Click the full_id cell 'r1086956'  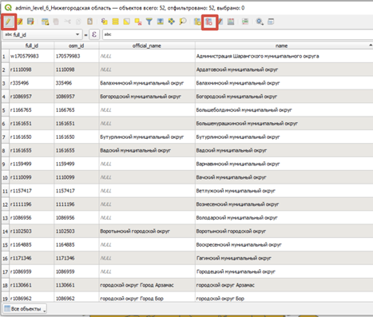[x=32, y=218]
